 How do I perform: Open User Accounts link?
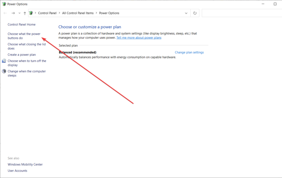pos(18,171)
